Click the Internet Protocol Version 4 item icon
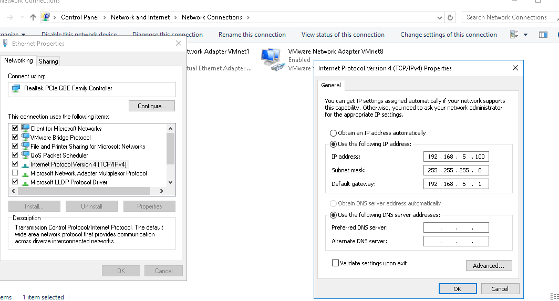Screen dimensions: 559x301 pos(25,165)
